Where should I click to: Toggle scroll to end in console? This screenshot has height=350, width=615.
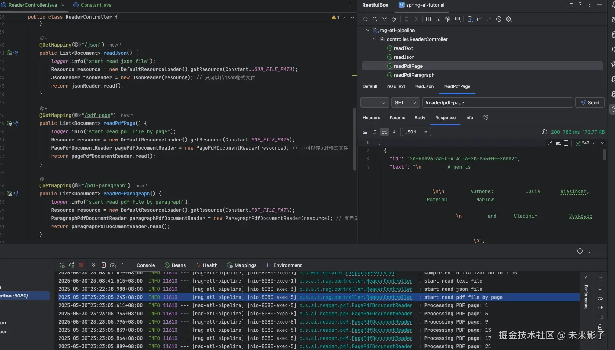(600, 308)
